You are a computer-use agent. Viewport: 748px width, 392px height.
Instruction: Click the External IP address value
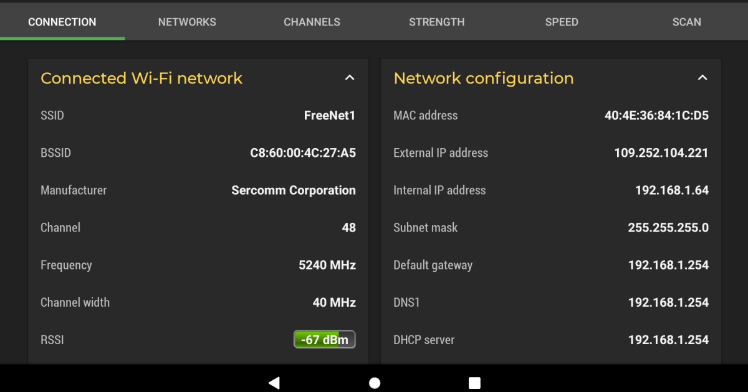(x=661, y=152)
